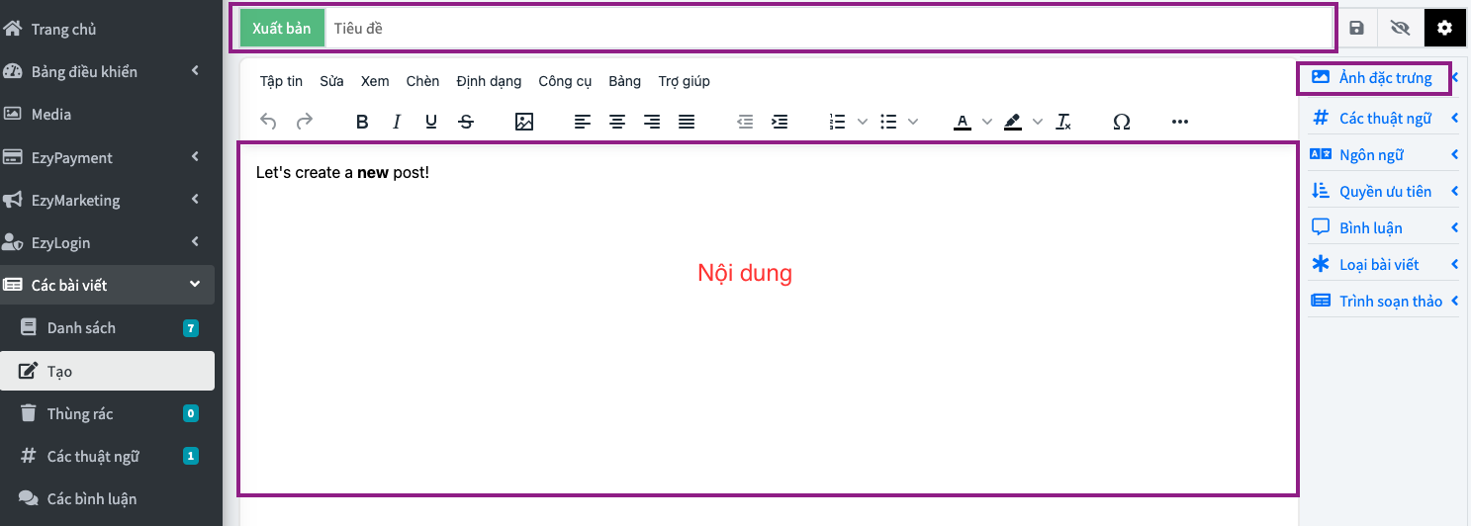Toggle underline formatting
The width and height of the screenshot is (1471, 526).
click(x=431, y=122)
